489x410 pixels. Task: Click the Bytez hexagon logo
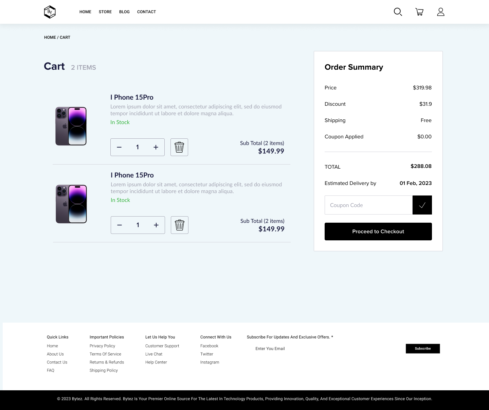[x=50, y=12]
